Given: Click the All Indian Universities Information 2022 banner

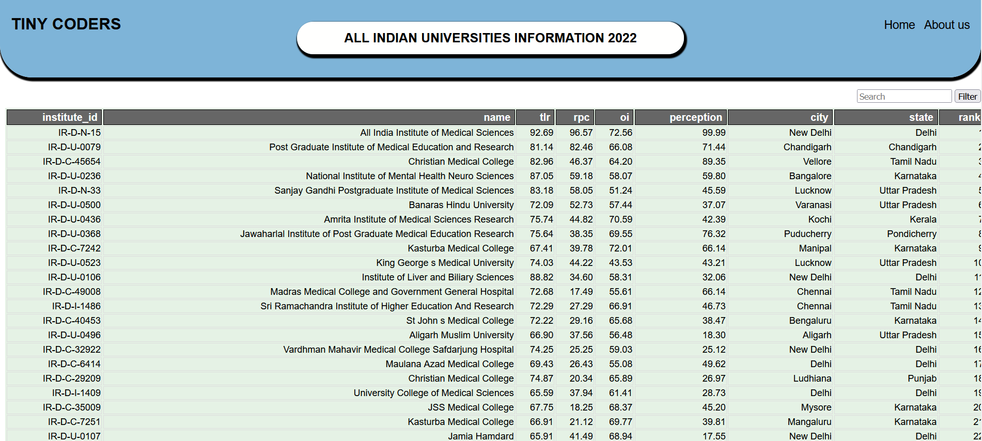Looking at the screenshot, I should pos(490,38).
